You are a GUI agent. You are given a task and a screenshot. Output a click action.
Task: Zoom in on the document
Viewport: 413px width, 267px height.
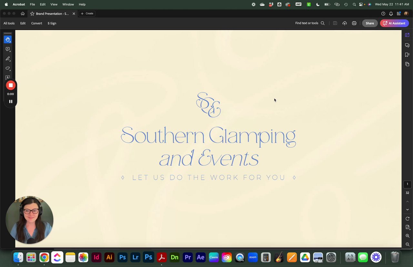407,236
